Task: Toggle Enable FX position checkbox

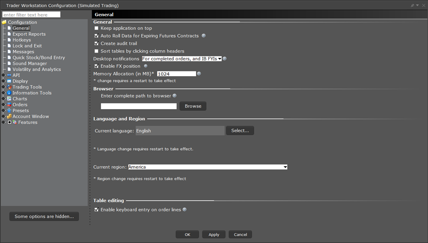Action: 96,66
